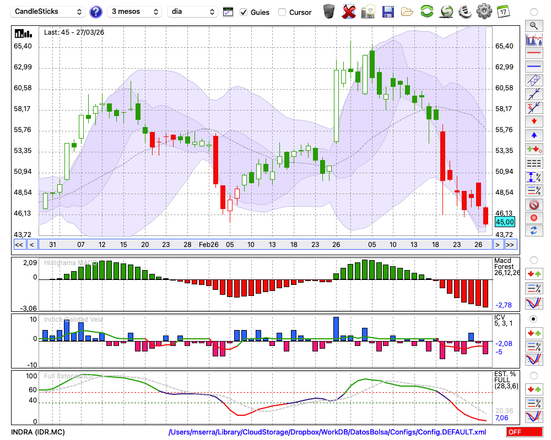Image resolution: width=551 pixels, height=440 pixels.
Task: Click the blue floppy disk save icon
Action: pos(388,12)
